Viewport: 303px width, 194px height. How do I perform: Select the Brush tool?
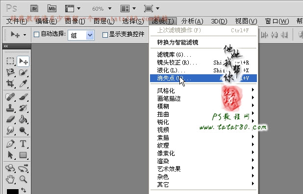pyautogui.click(x=23, y=97)
